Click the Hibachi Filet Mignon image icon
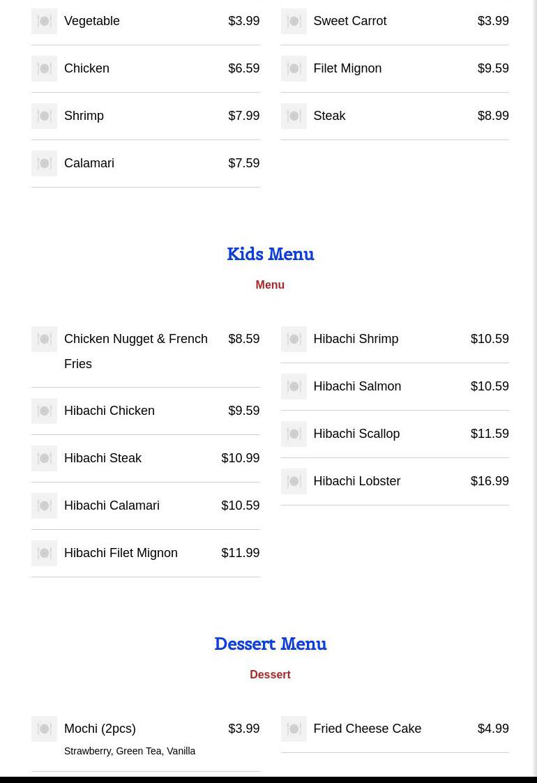Screen dimensions: 537x783 click(x=44, y=553)
